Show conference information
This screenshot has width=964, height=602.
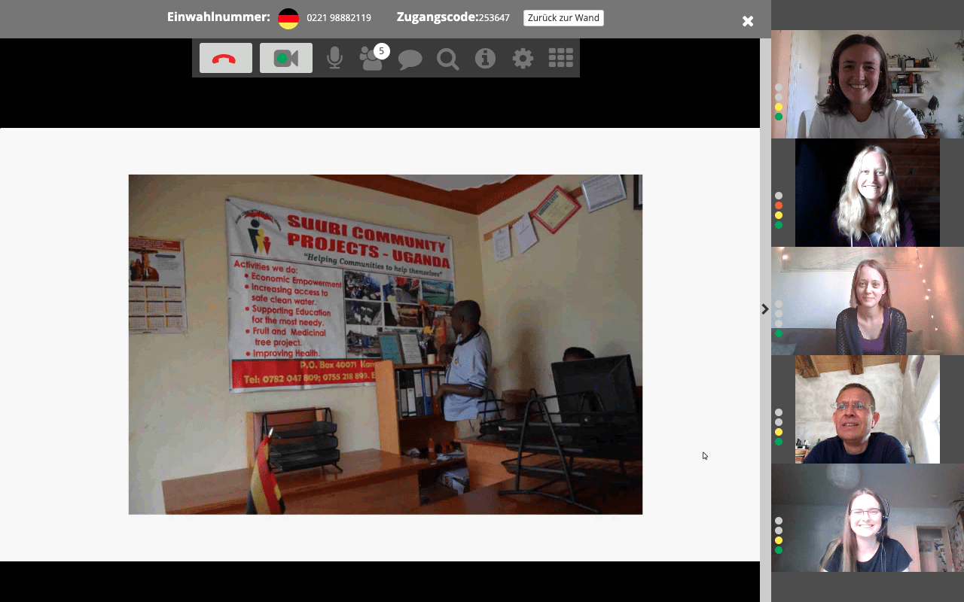[485, 59]
